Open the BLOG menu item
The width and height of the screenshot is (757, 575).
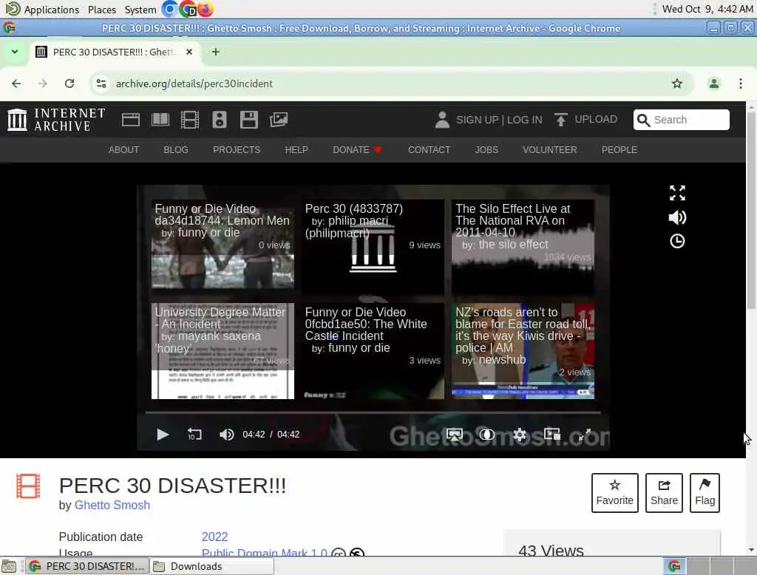(176, 150)
